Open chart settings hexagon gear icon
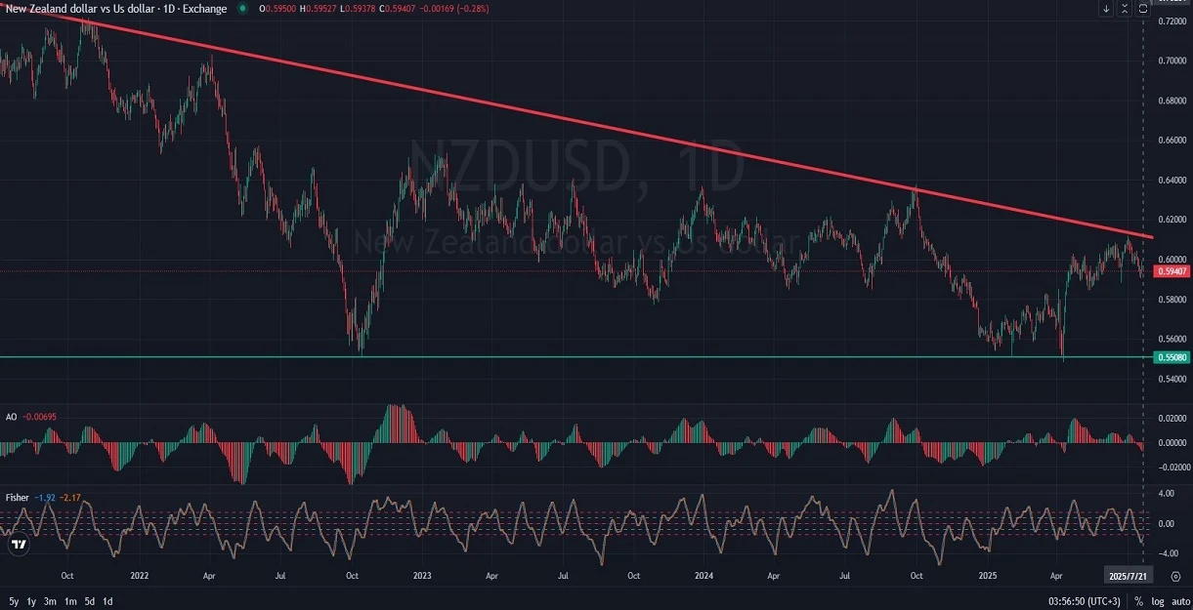Image resolution: width=1193 pixels, height=610 pixels. [x=1175, y=576]
